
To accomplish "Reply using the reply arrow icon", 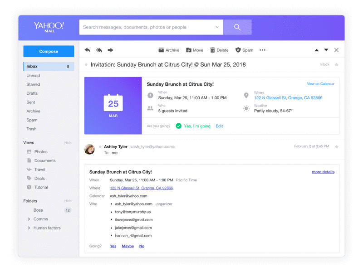I will point(88,50).
